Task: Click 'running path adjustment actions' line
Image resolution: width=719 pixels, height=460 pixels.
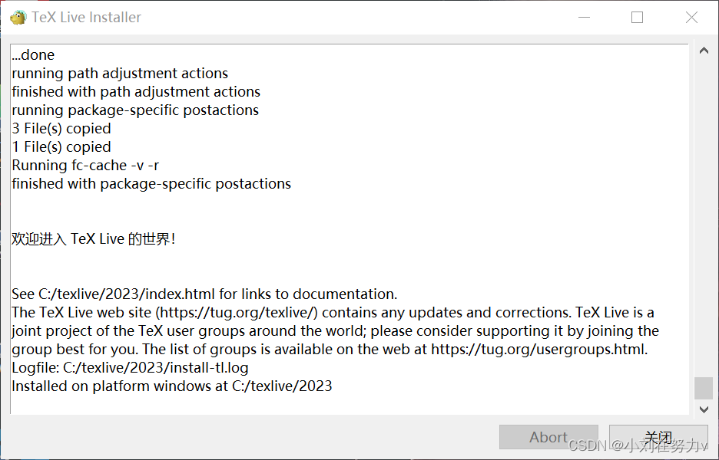Action: tap(120, 74)
